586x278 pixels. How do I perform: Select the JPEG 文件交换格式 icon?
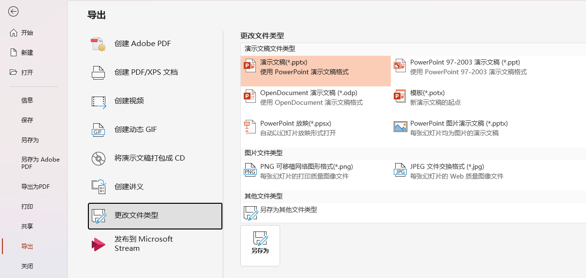tap(400, 169)
